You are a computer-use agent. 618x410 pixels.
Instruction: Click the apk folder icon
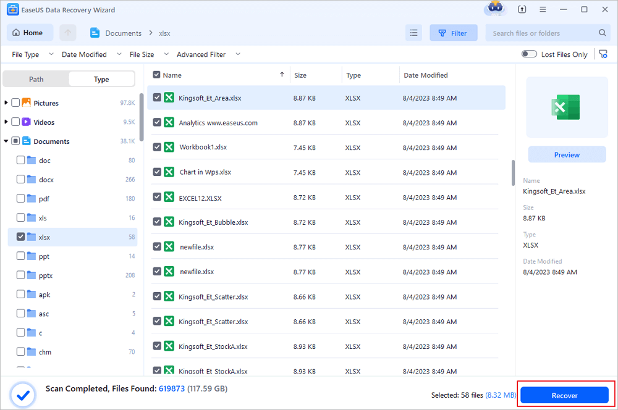click(x=32, y=294)
